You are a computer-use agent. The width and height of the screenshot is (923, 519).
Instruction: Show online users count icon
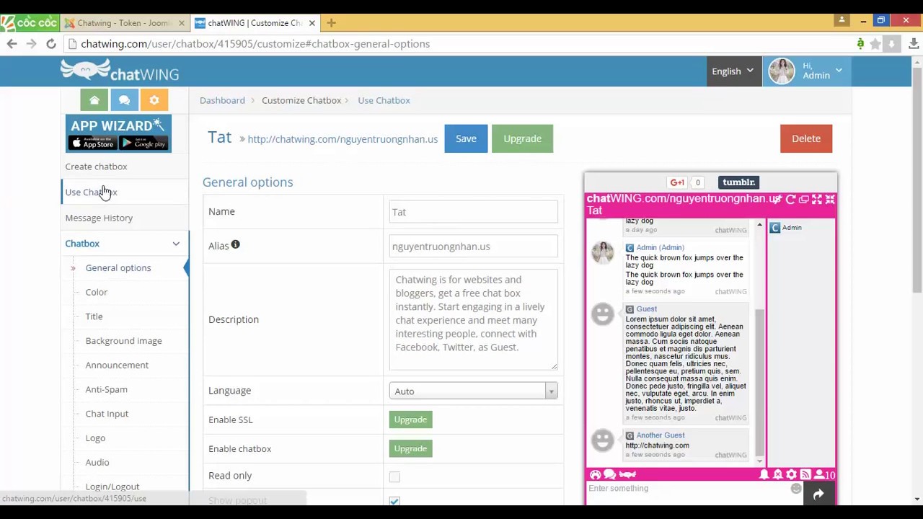tap(824, 474)
